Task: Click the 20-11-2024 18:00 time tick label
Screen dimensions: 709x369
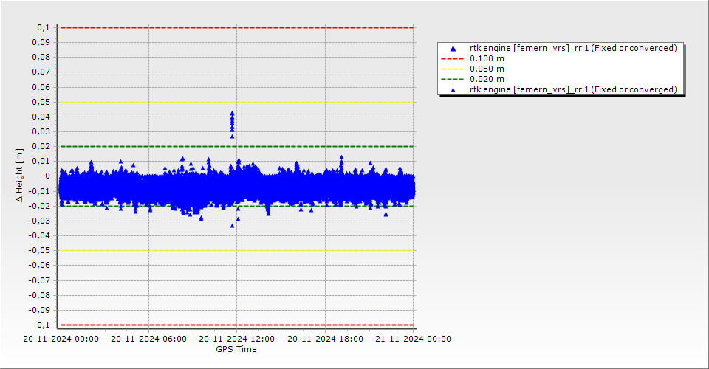Action: tap(325, 339)
